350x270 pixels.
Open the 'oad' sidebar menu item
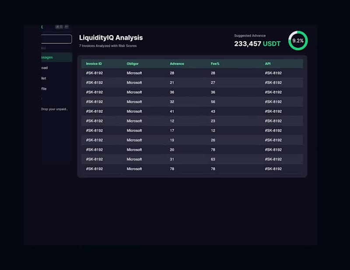click(x=45, y=68)
